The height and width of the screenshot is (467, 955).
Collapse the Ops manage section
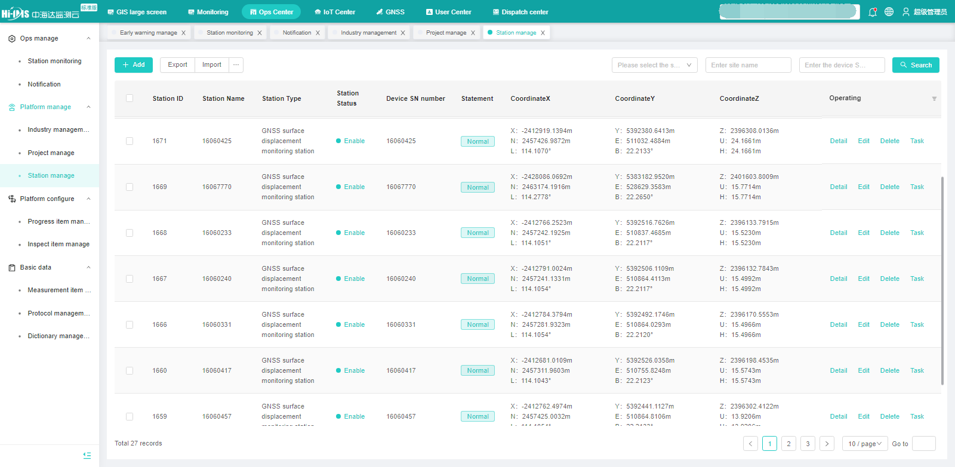[88, 38]
